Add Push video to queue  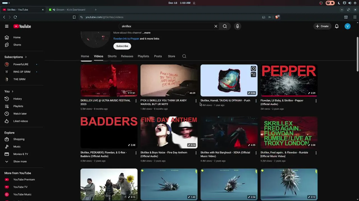click(x=253, y=75)
